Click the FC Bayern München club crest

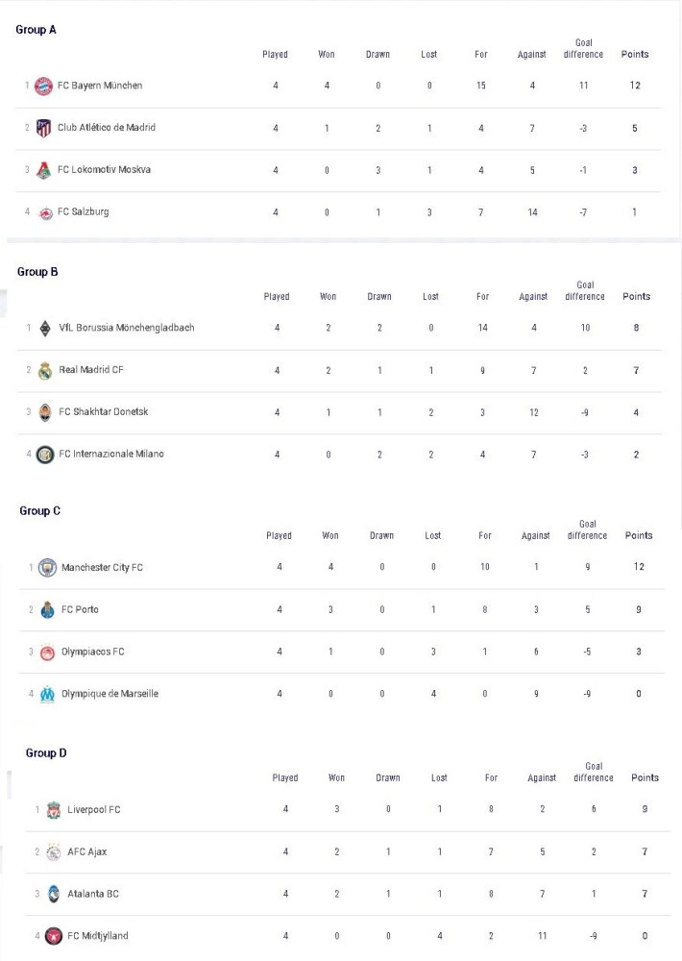click(x=43, y=86)
